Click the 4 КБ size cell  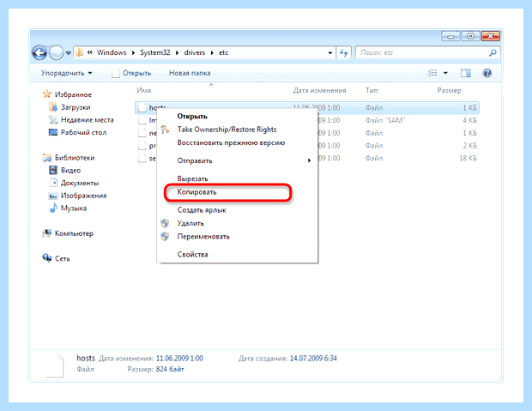pyautogui.click(x=469, y=120)
